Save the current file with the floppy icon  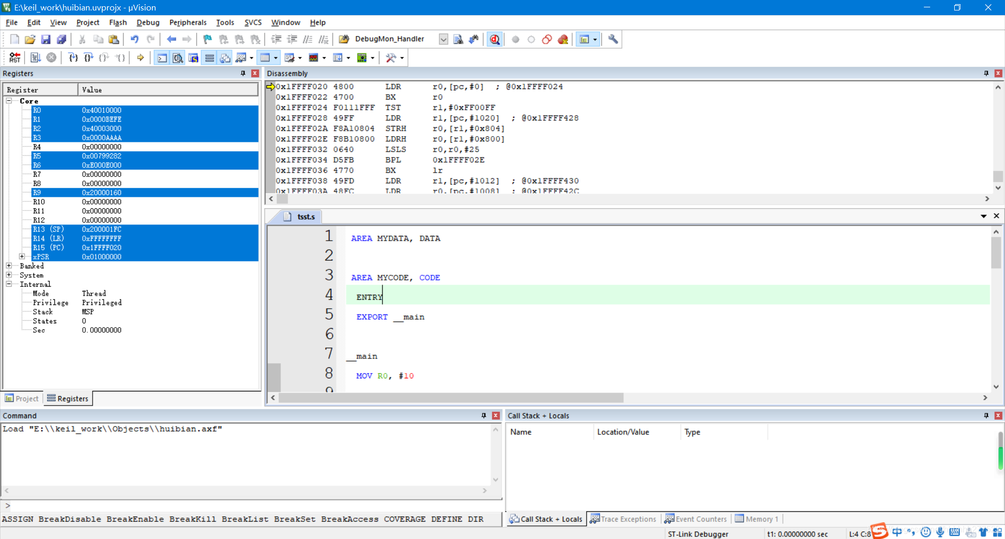tap(46, 39)
